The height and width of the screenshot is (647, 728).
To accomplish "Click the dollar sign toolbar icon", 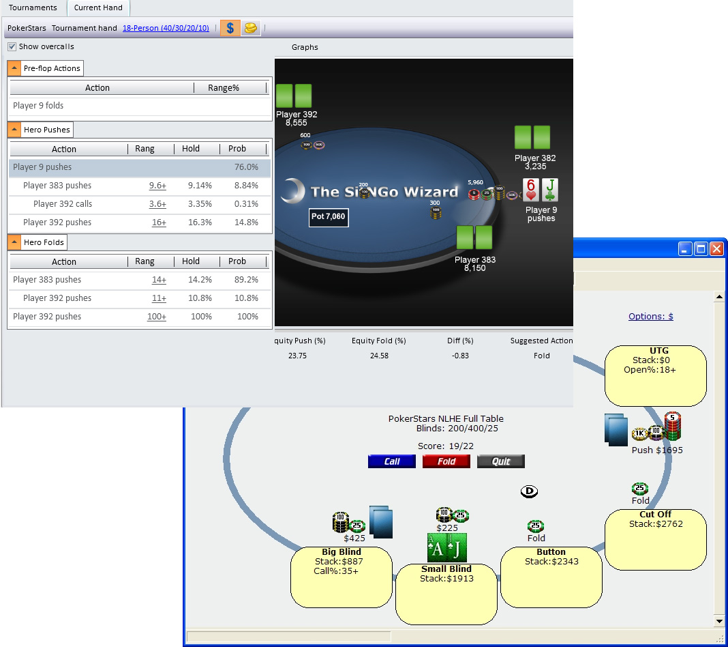I will pos(230,28).
